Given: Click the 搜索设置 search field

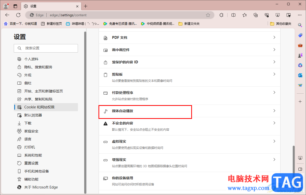Looking at the screenshot, I should click(x=46, y=48).
